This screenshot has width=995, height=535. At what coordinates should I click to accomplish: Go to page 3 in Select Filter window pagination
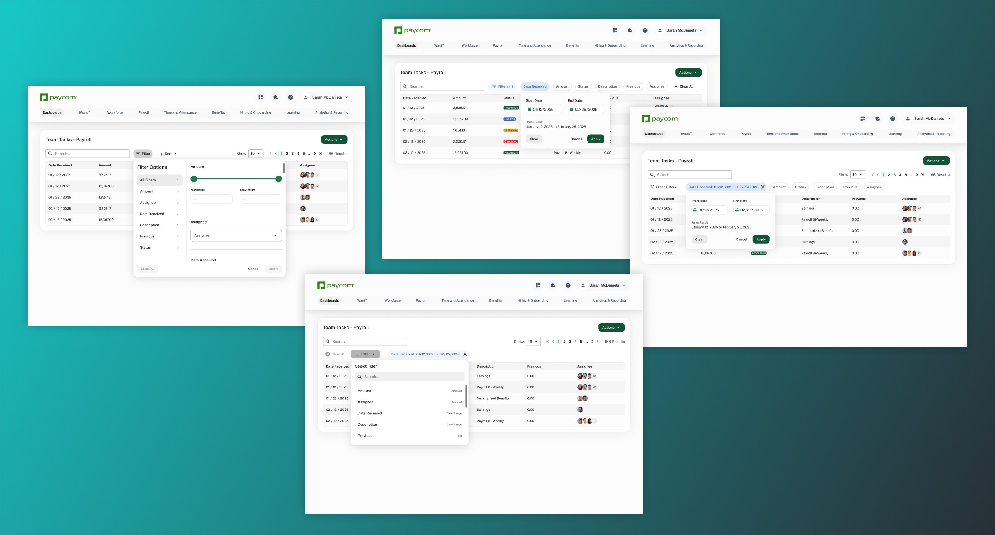(570, 342)
